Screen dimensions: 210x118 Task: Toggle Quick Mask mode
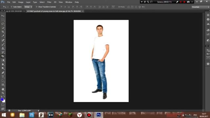point(3,105)
